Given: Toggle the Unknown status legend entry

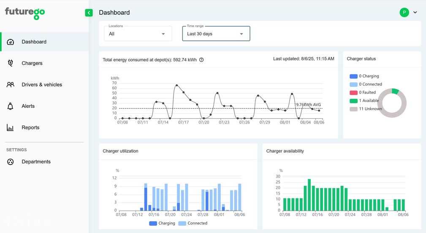Looking at the screenshot, I should (366, 109).
